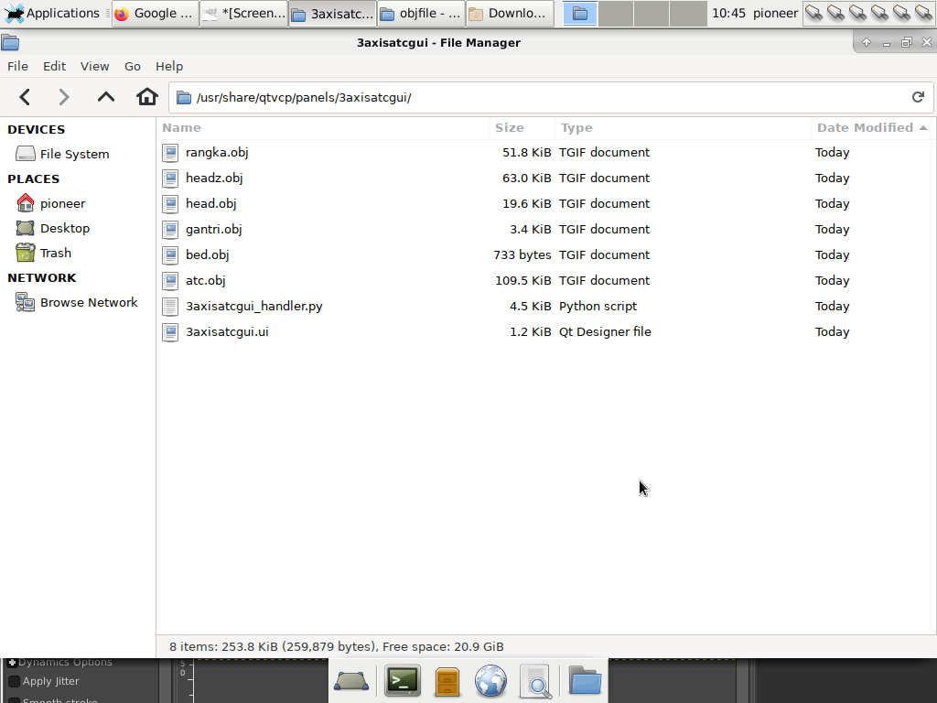Viewport: 937px width, 703px height.
Task: Open the Applications menu in the panel
Action: pos(52,13)
